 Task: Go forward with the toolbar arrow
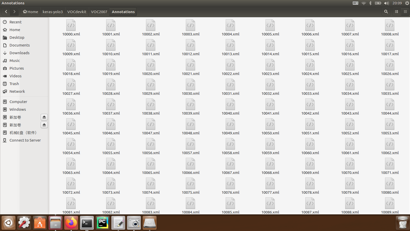tap(14, 12)
